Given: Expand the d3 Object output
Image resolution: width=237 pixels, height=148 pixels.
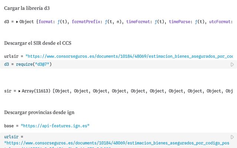Looking at the screenshot, I should [17, 22].
